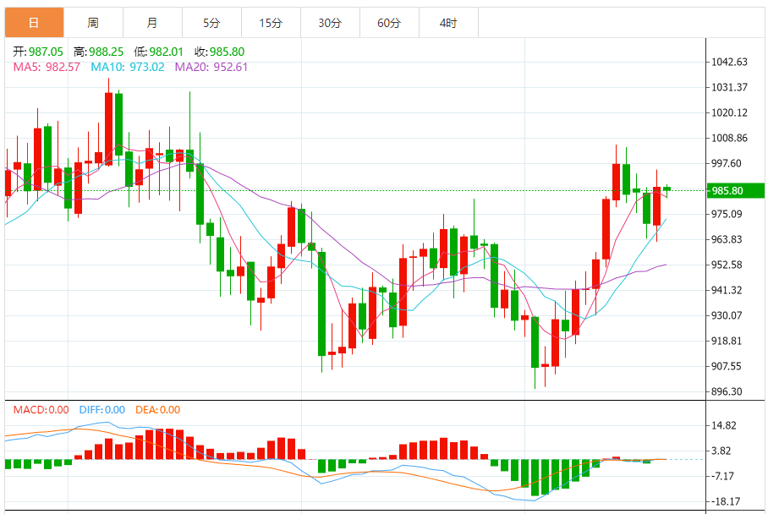Click the current price label 985.80
The width and height of the screenshot is (768, 514).
coord(736,190)
